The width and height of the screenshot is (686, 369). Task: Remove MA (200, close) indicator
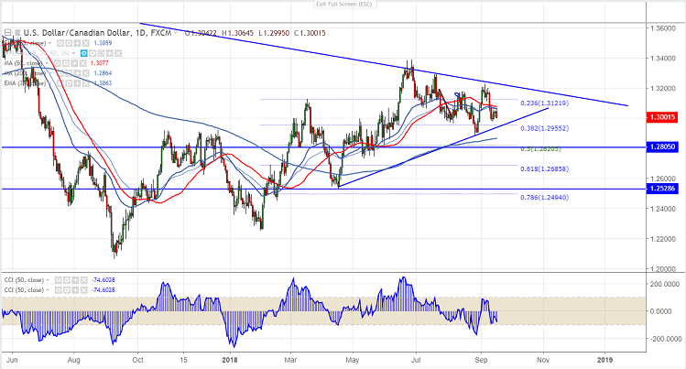86,73
